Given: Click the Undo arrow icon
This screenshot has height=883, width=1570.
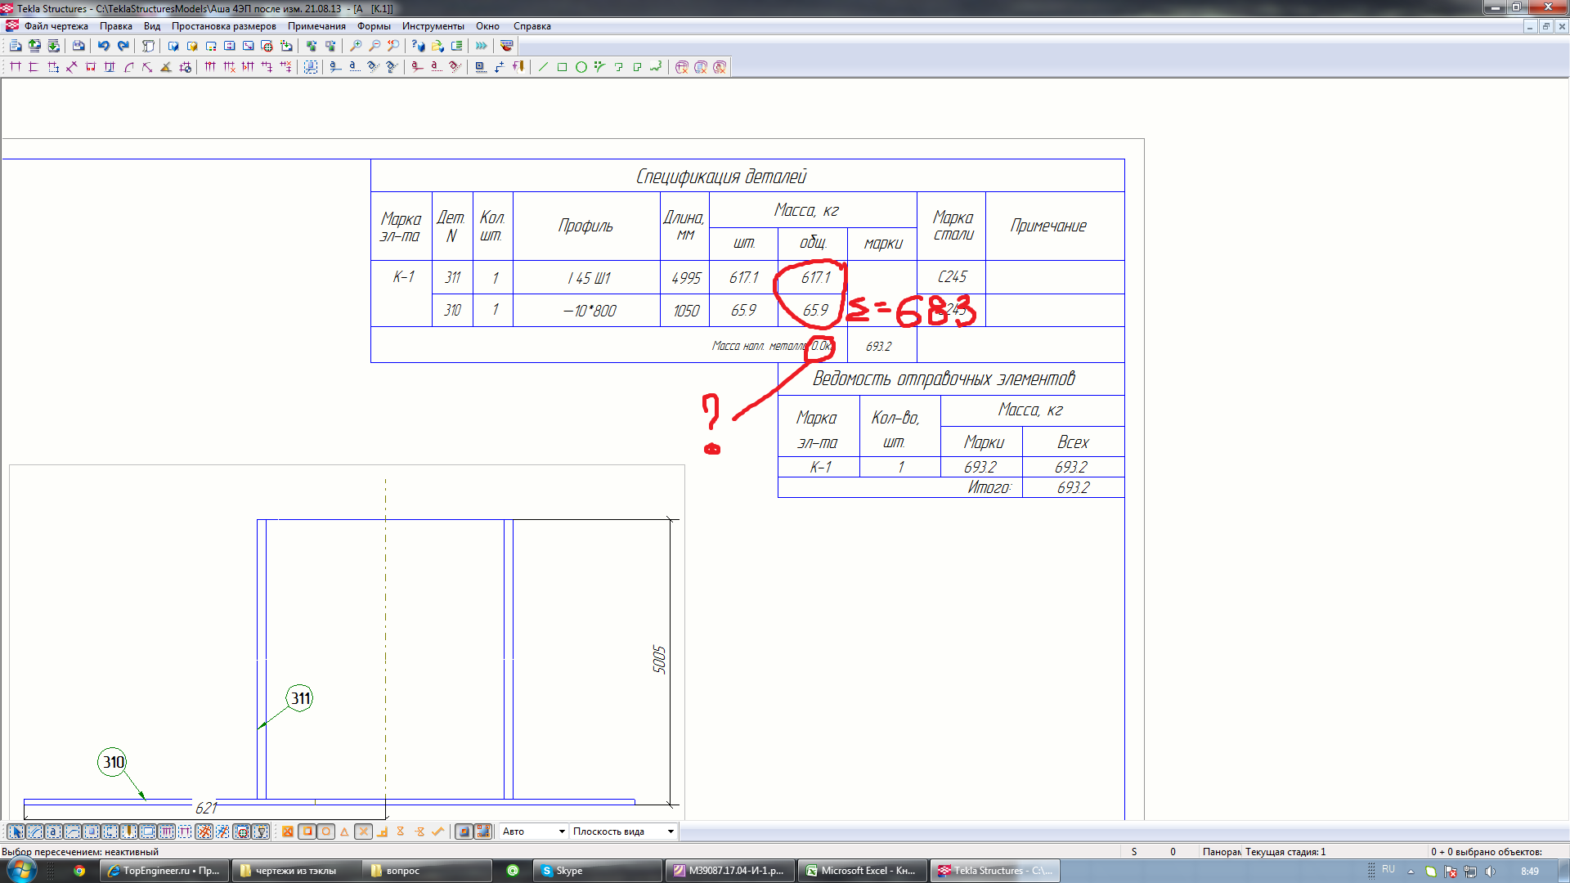Looking at the screenshot, I should coord(104,47).
